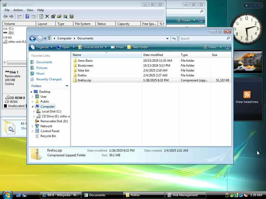The width and height of the screenshot is (266, 199).
Task: Click the New folder toolbar button
Action: [x=138, y=47]
